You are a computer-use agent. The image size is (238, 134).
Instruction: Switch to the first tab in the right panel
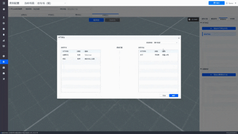pos(205,19)
